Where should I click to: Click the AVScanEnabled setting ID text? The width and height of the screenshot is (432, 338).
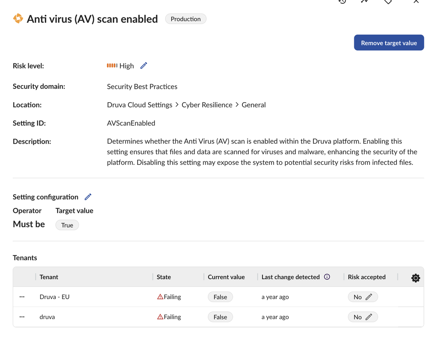pos(131,123)
